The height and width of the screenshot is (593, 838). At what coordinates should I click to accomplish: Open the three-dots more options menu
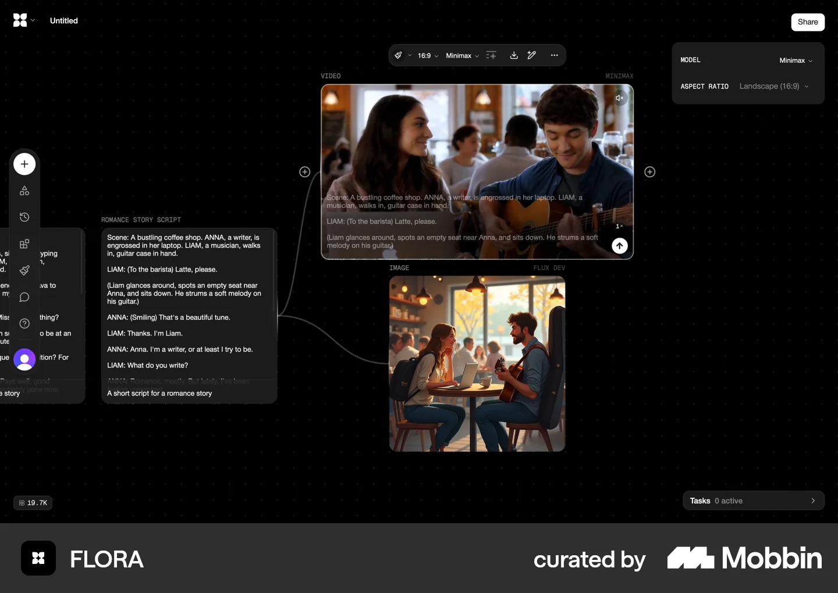tap(555, 55)
